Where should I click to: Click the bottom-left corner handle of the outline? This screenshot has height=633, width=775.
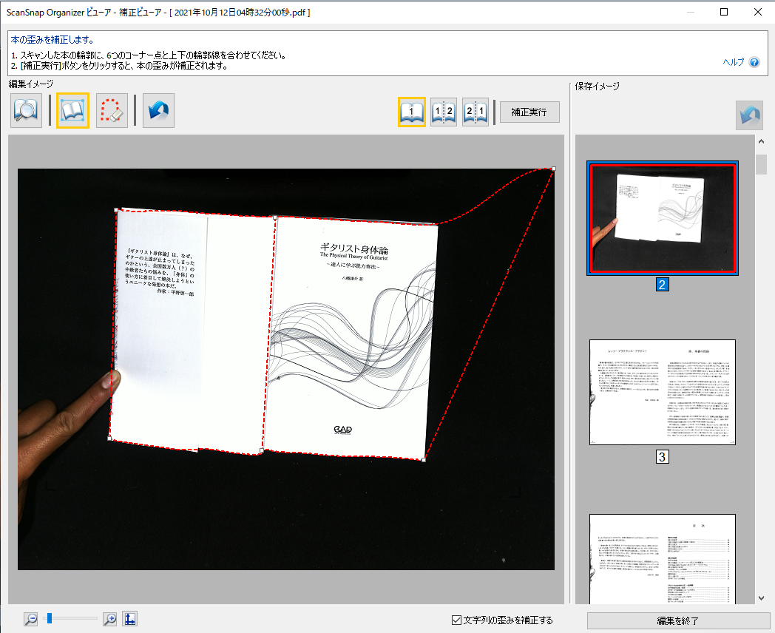point(109,439)
